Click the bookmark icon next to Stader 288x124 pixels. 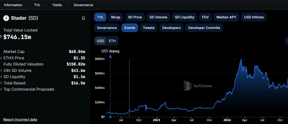click(x=84, y=18)
